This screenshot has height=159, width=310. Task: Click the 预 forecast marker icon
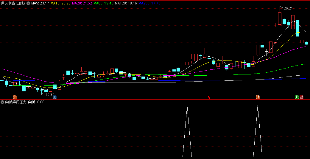(258, 97)
